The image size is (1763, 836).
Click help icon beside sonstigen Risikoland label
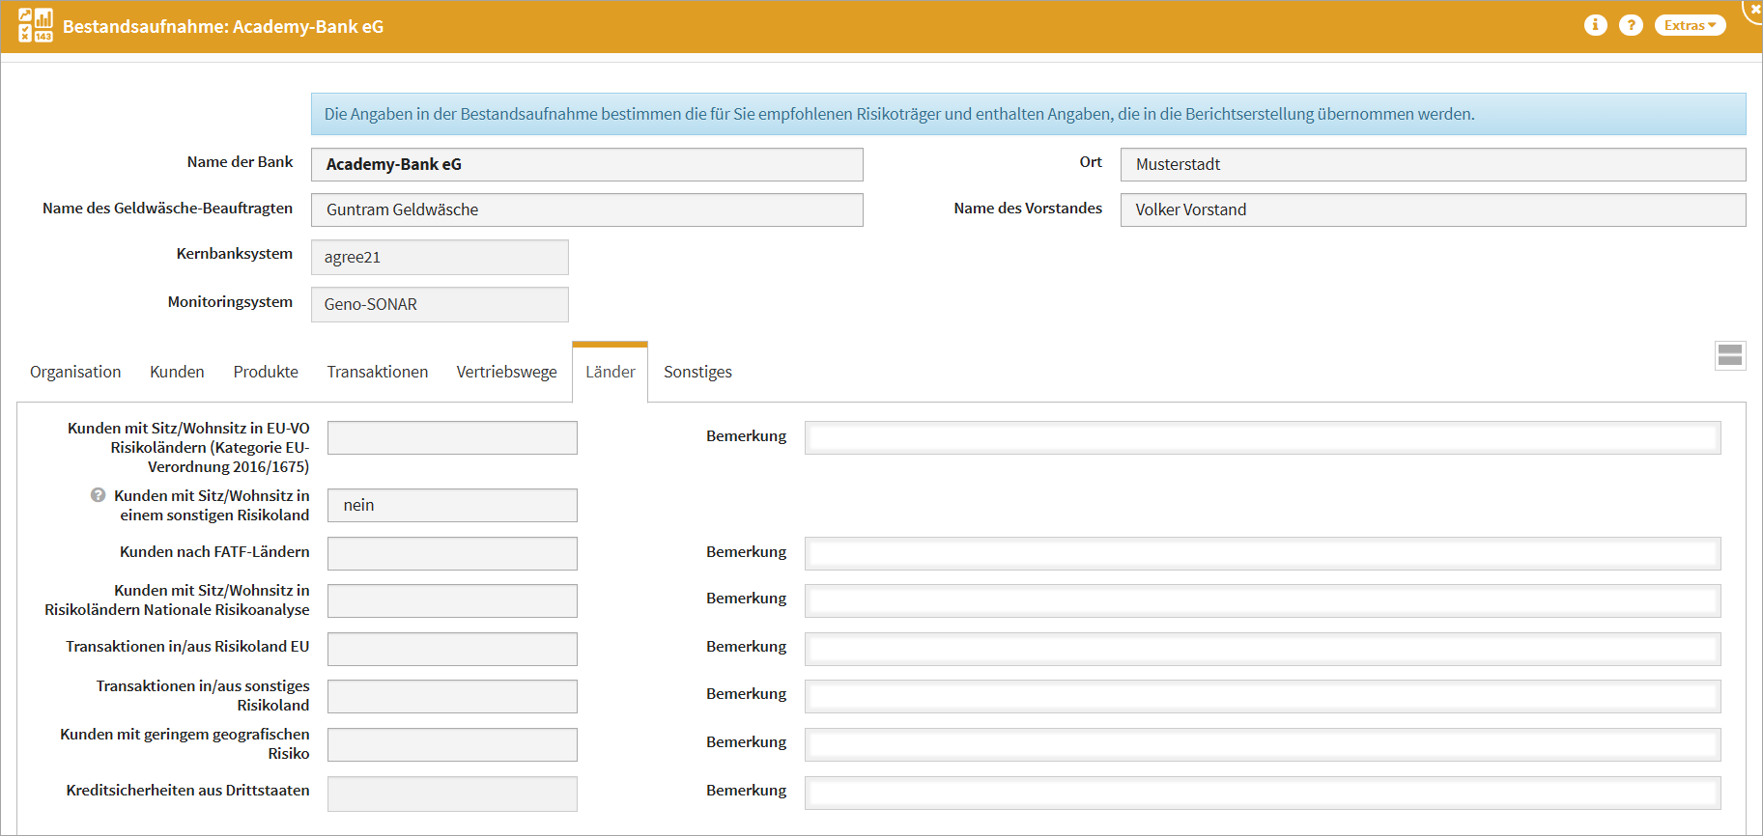click(x=98, y=495)
